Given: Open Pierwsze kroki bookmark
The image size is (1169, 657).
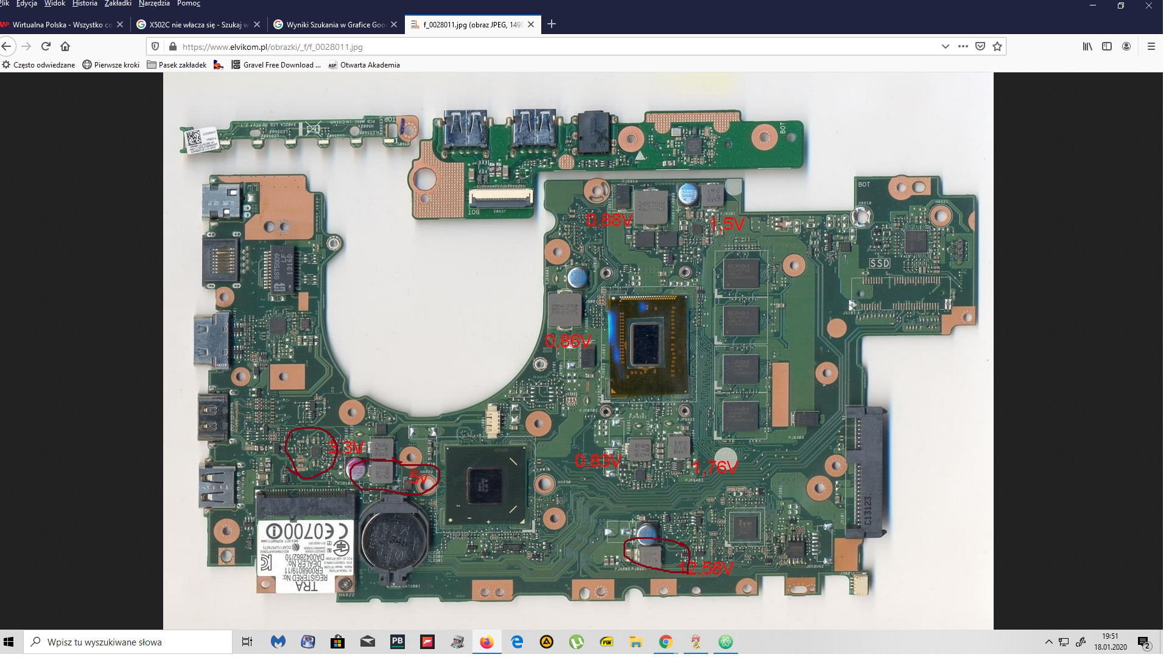Looking at the screenshot, I should [111, 65].
